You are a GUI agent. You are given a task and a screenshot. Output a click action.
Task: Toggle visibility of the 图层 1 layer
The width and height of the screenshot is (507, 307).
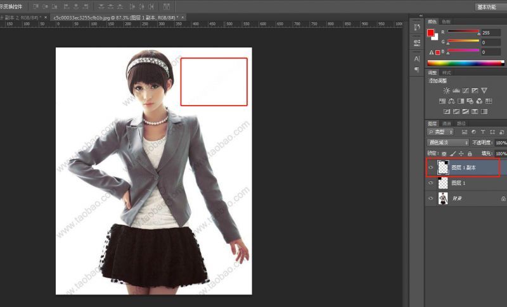tap(431, 183)
